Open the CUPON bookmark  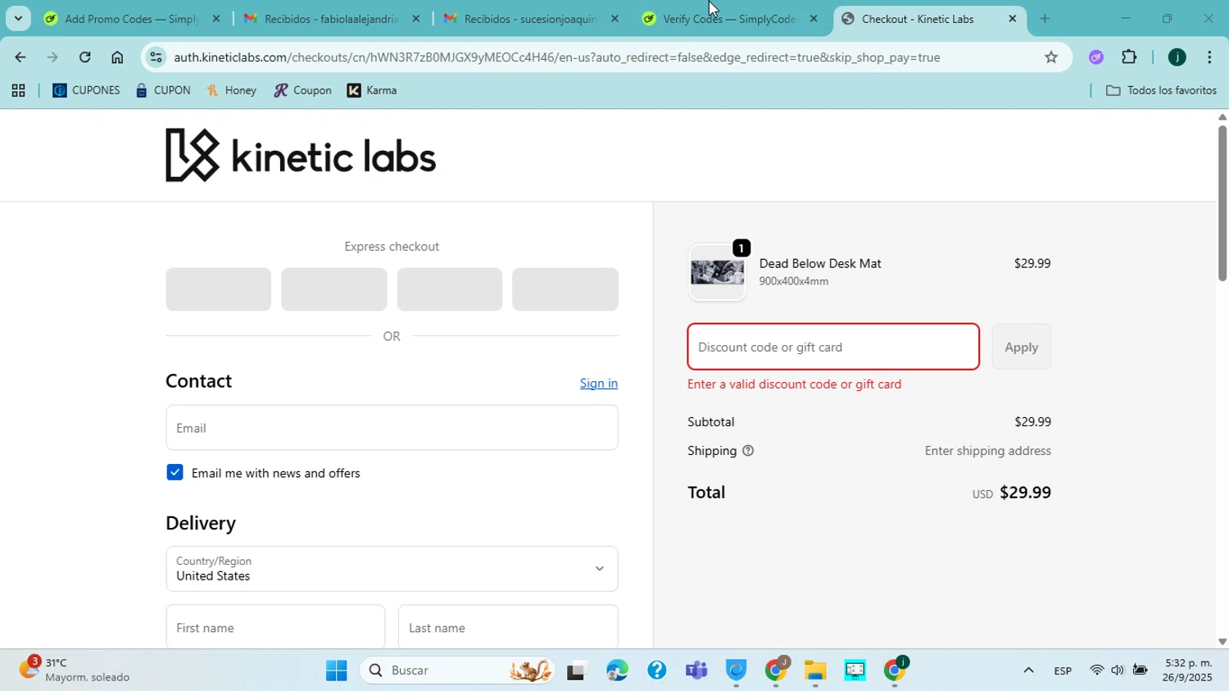point(163,91)
